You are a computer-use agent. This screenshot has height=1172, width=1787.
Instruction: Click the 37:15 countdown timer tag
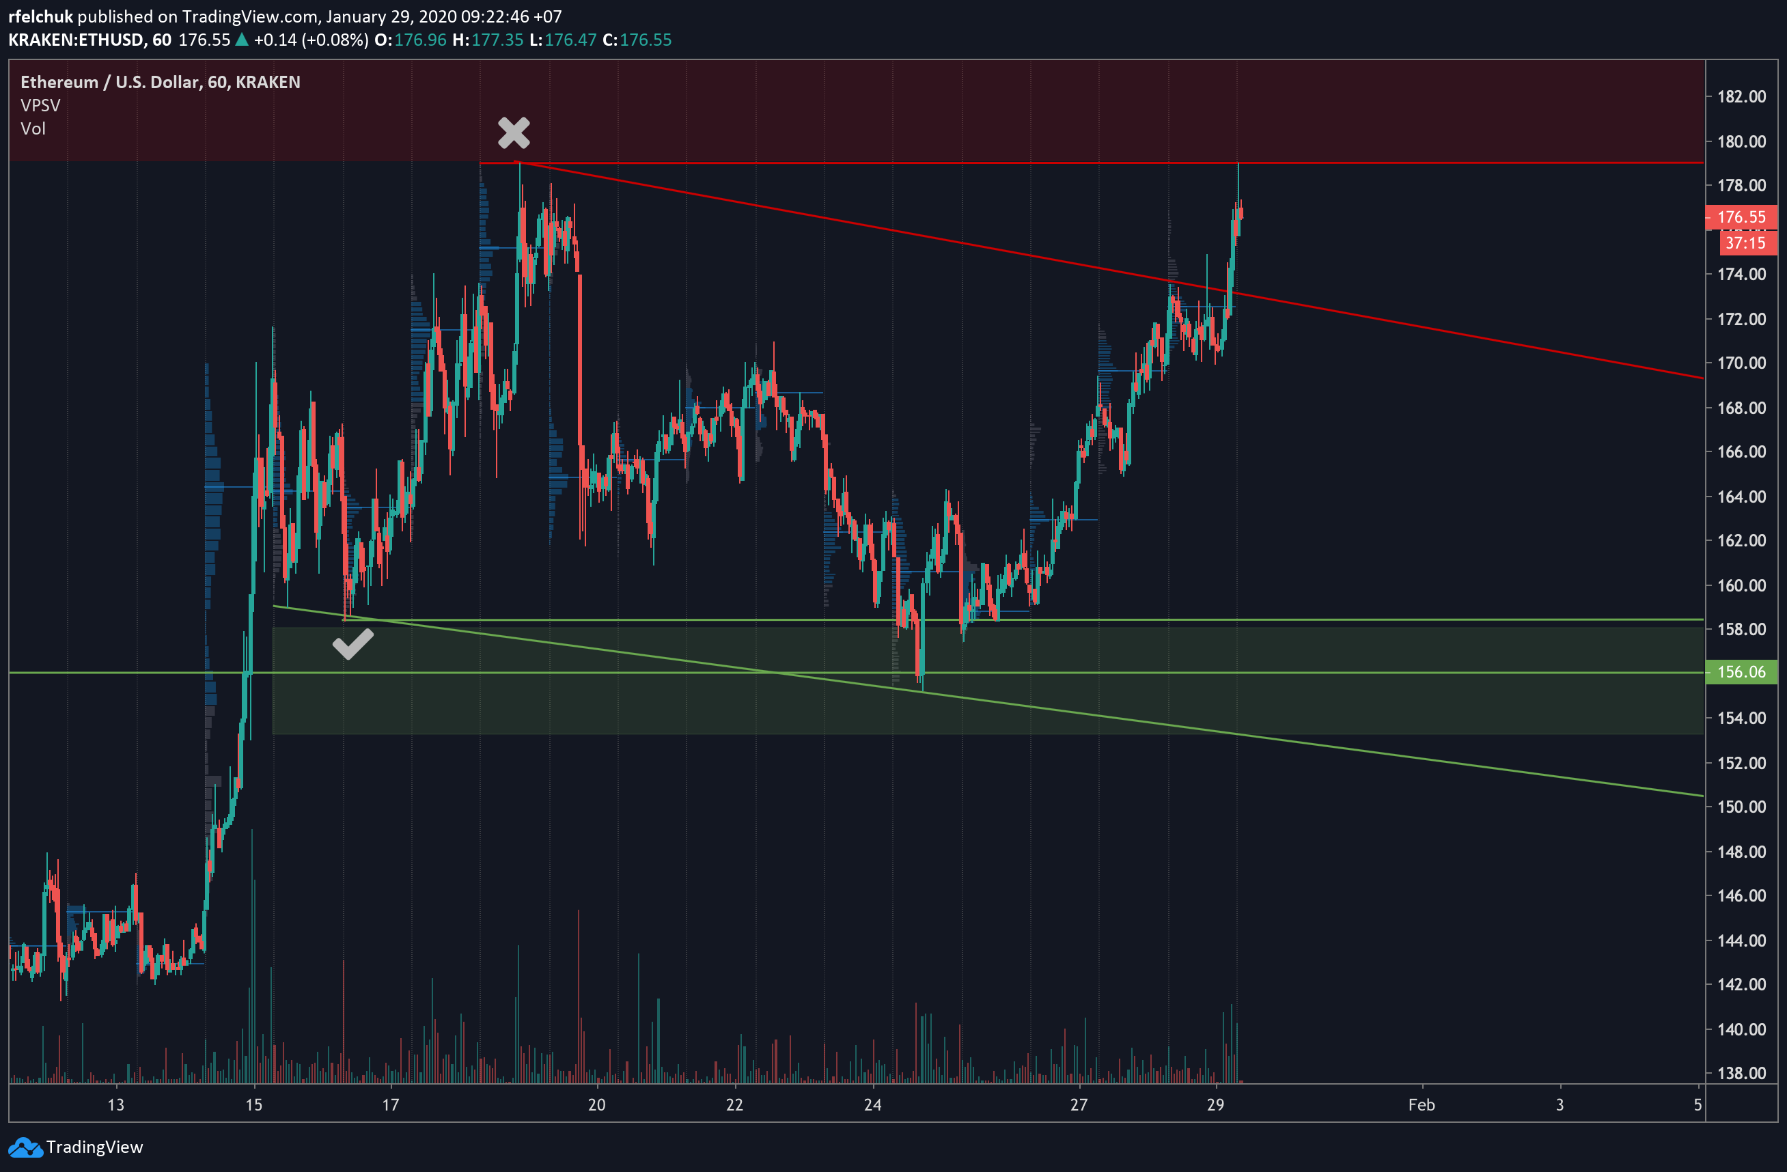click(1748, 242)
